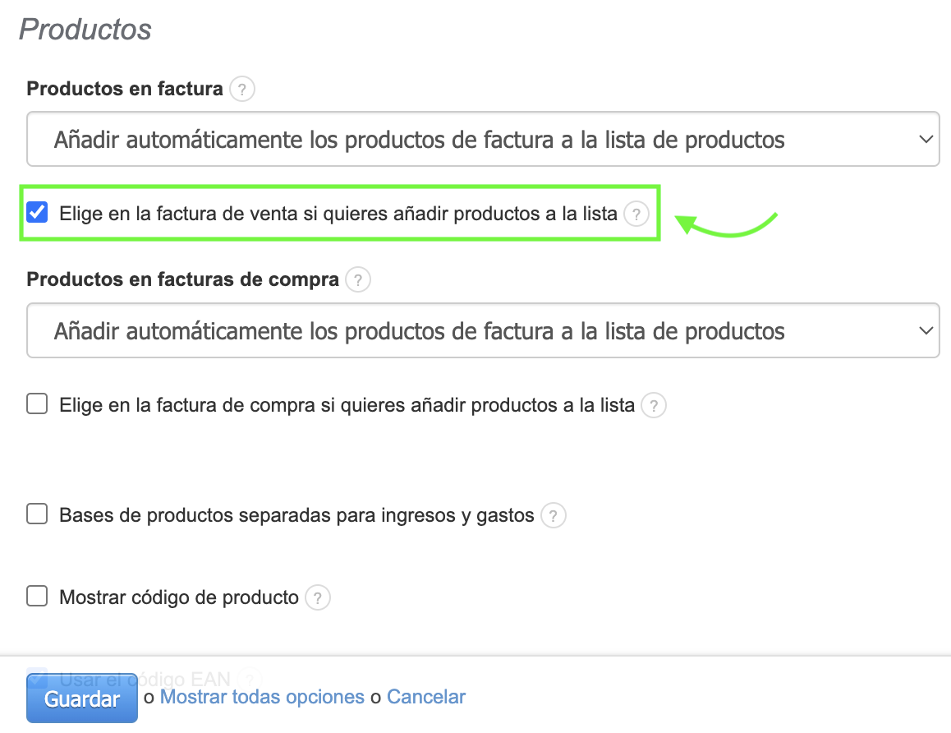Expand the Productos en facturas de compra dropdown

pyautogui.click(x=483, y=331)
